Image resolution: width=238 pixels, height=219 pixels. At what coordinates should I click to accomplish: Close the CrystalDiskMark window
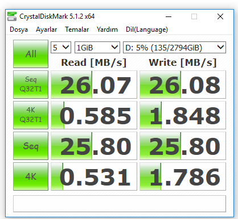pos(220,16)
